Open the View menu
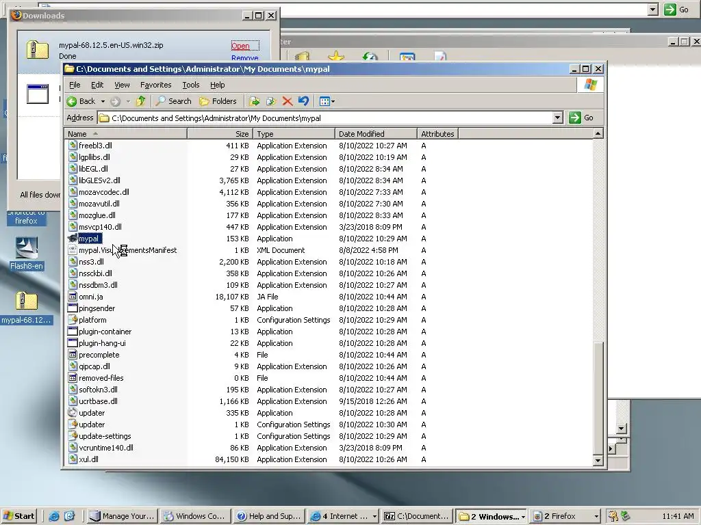 pyautogui.click(x=122, y=85)
